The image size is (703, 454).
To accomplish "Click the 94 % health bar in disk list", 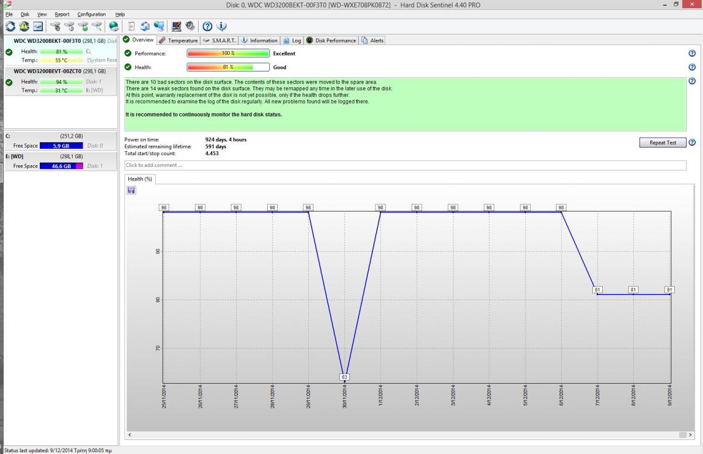I will pyautogui.click(x=61, y=82).
